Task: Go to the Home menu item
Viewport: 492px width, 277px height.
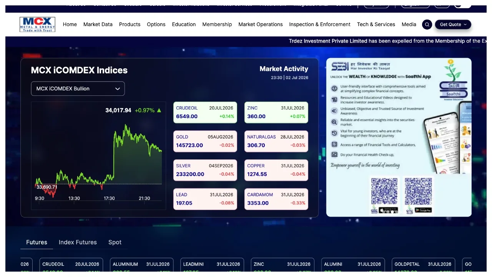Action: [x=70, y=24]
